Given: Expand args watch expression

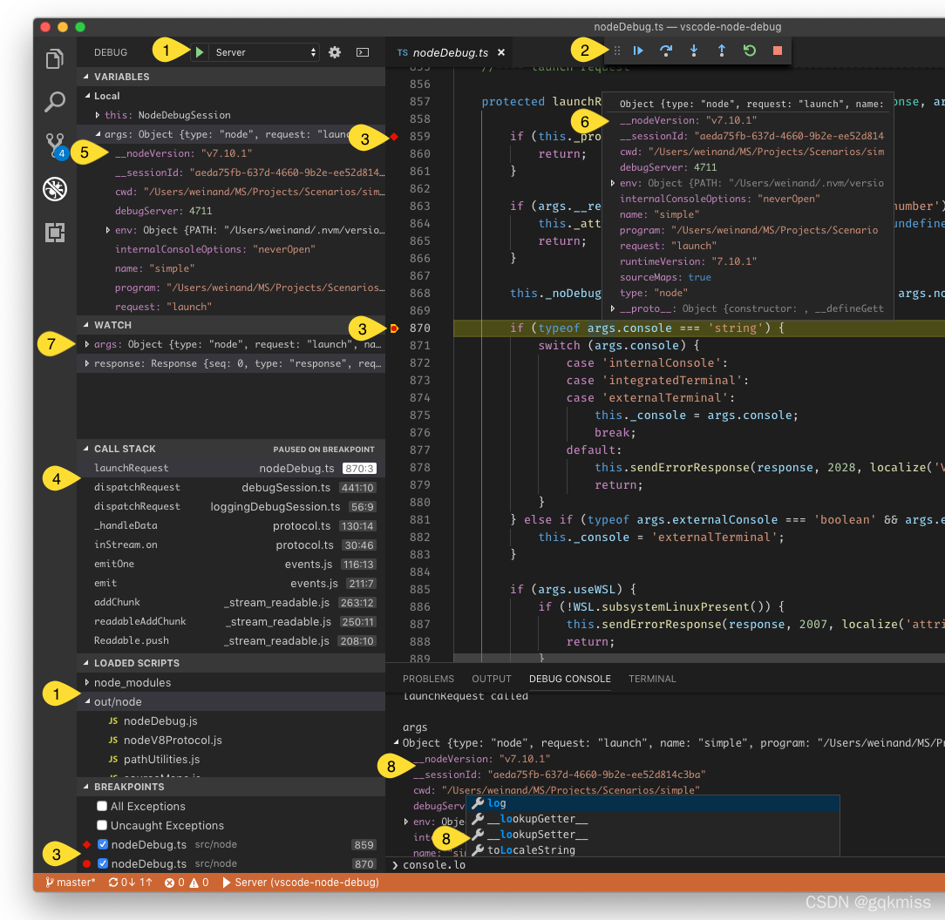Looking at the screenshot, I should pos(87,344).
